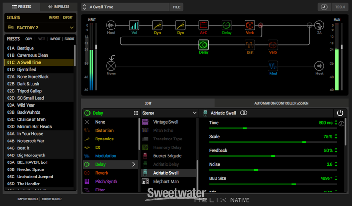This screenshot has height=206, width=352.
Task: Expand the Delay category arrow
Action: [134, 164]
